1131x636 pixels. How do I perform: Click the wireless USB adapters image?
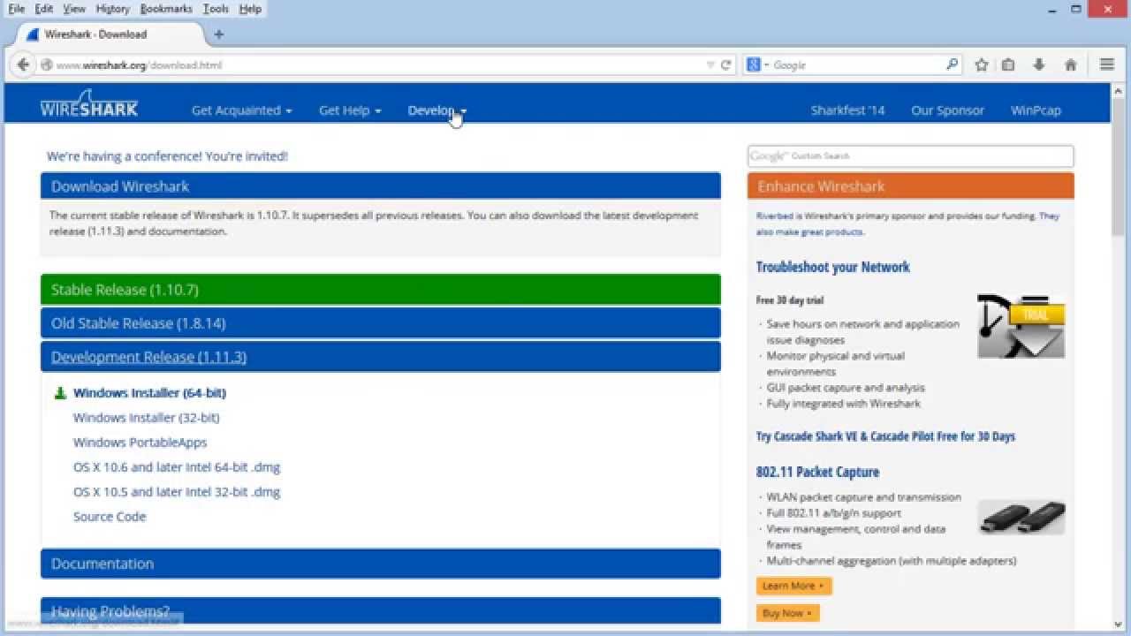[x=1021, y=518]
